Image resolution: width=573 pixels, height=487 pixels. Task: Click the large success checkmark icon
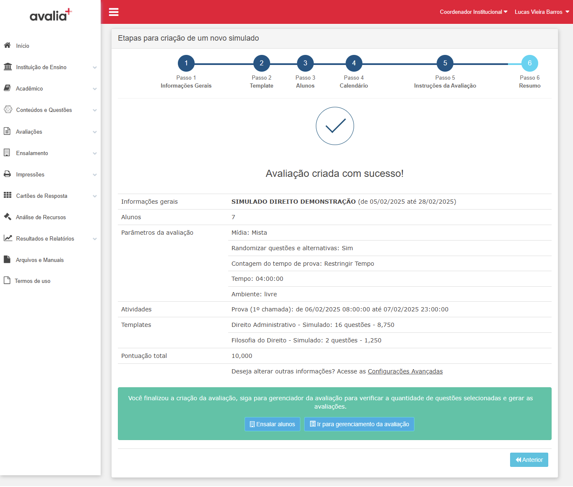coord(335,126)
